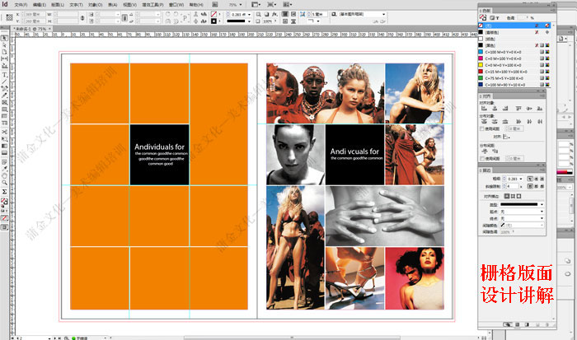Click the hands photo thumbnail on right page
Screen dimensions: 577x340
[385, 216]
